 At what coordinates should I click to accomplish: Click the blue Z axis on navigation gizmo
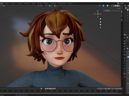point(98,11)
